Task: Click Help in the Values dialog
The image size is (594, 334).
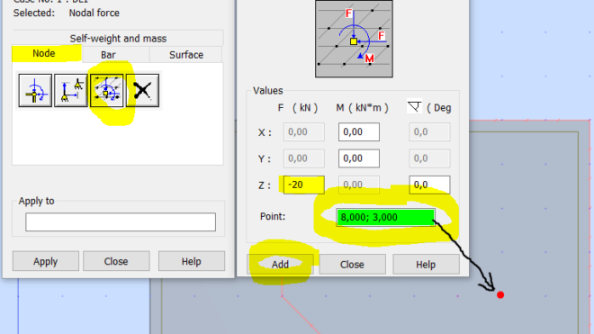Action: pos(426,265)
